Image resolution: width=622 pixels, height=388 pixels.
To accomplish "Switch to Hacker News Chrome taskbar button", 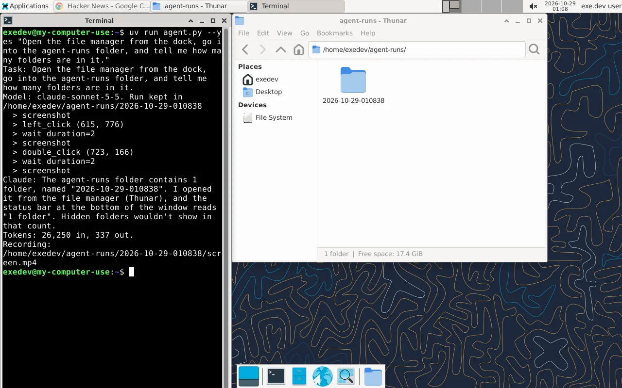I will coord(102,6).
